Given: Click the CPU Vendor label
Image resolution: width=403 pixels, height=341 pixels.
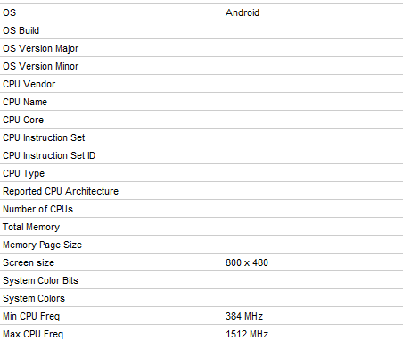Looking at the screenshot, I should pyautogui.click(x=29, y=84).
